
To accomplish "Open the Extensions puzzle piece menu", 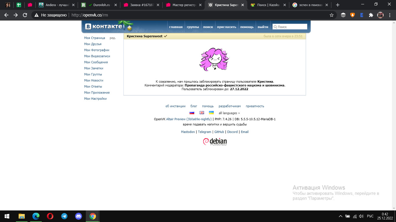I will pos(371,15).
